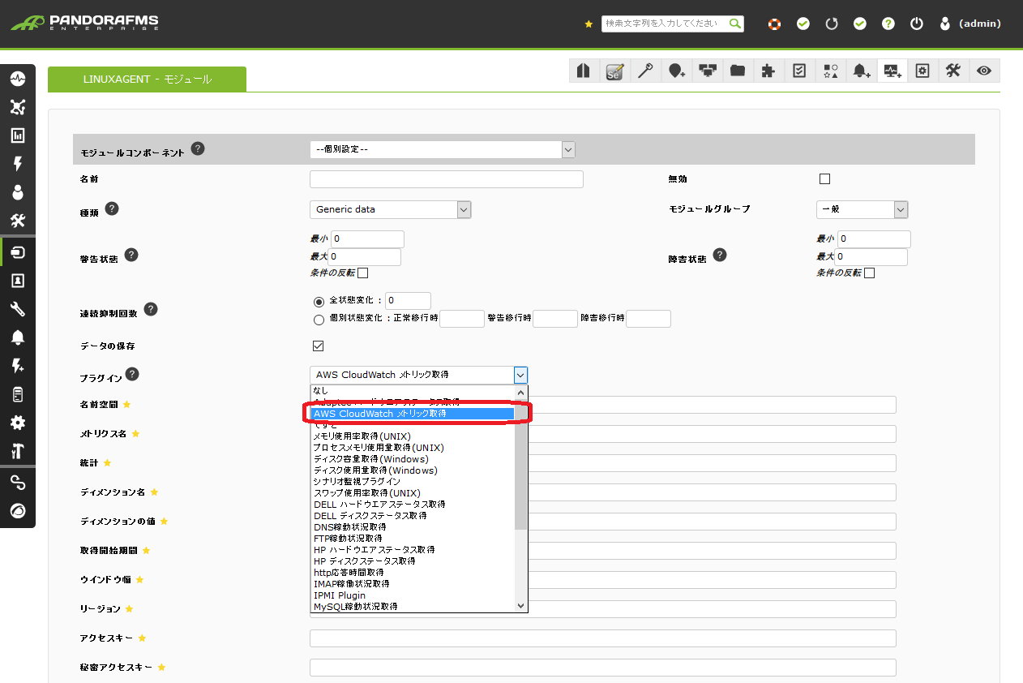Viewport: 1023px width, 683px height.
Task: Open the links chain icon in sidebar
Action: (x=17, y=483)
